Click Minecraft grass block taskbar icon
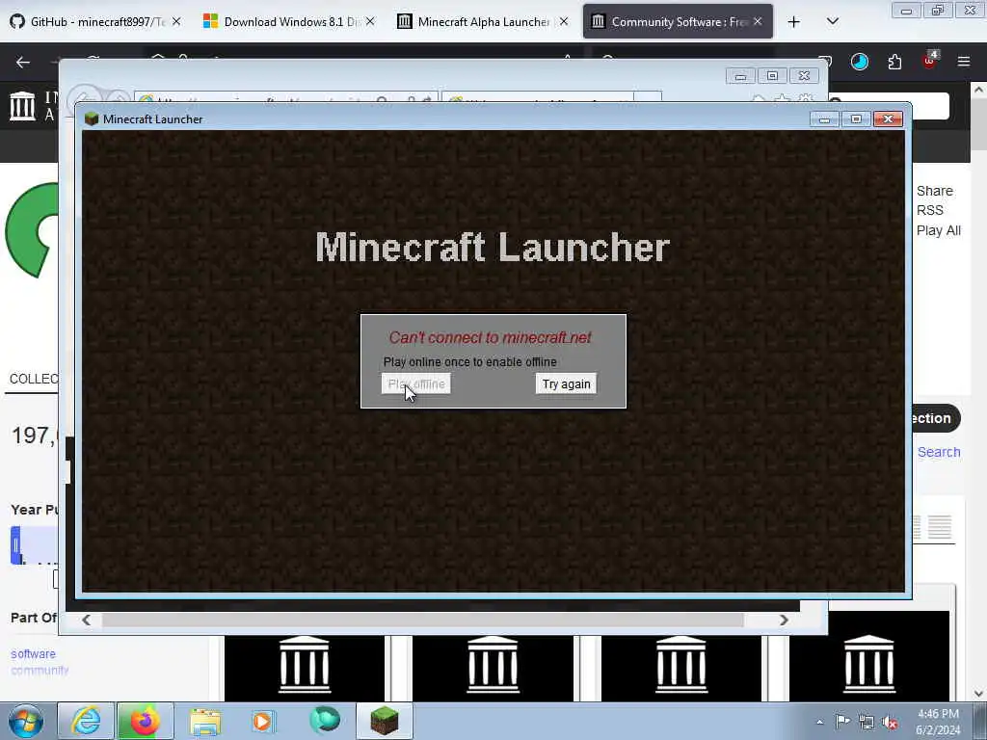The width and height of the screenshot is (987, 740). 385,721
